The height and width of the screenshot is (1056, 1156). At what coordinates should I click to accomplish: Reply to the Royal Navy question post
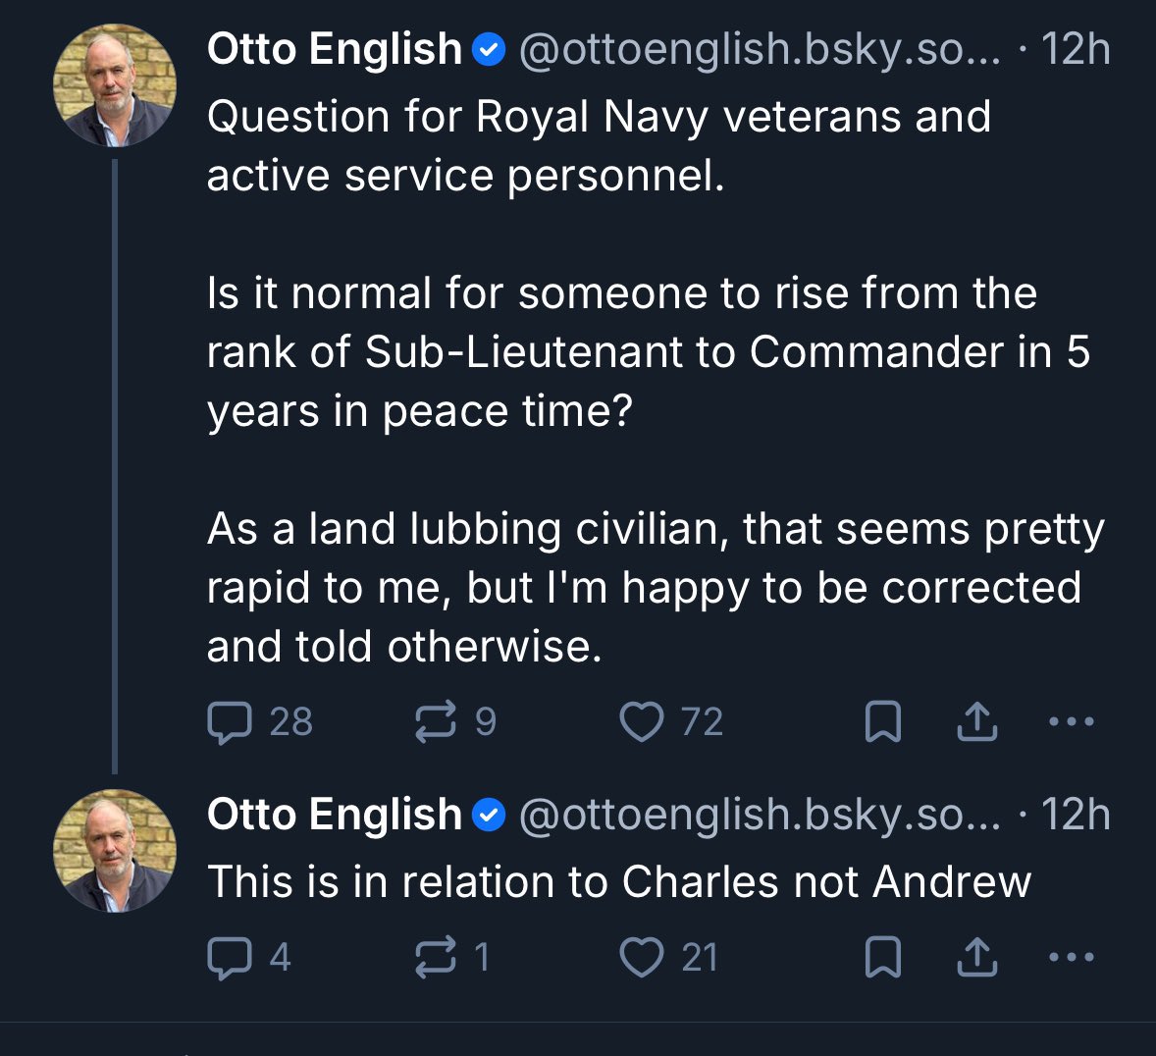click(x=230, y=723)
